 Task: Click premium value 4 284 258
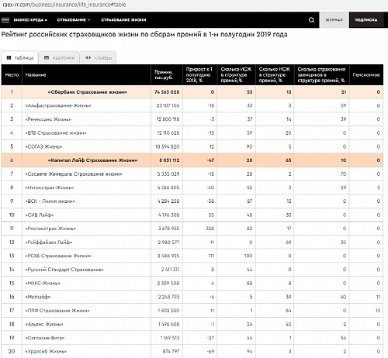click(168, 201)
